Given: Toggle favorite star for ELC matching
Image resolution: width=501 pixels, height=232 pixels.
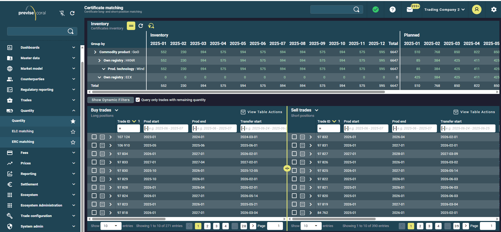Looking at the screenshot, I should [73, 132].
